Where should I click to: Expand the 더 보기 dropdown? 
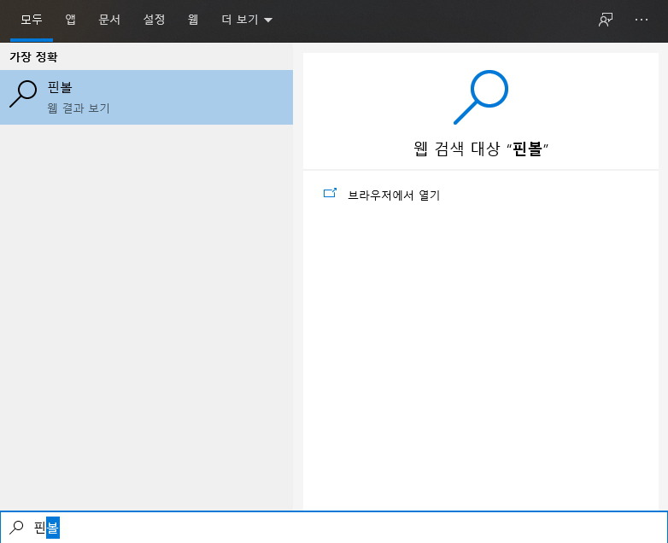click(x=247, y=20)
